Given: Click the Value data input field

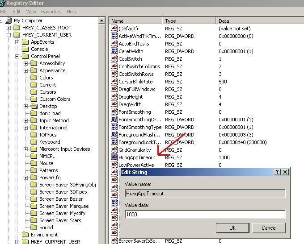Looking at the screenshot, I should [x=205, y=215].
